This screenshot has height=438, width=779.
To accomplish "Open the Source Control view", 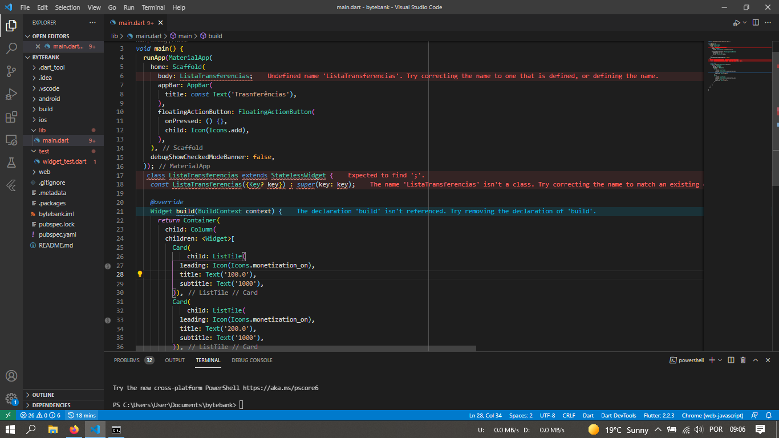I will (11, 71).
